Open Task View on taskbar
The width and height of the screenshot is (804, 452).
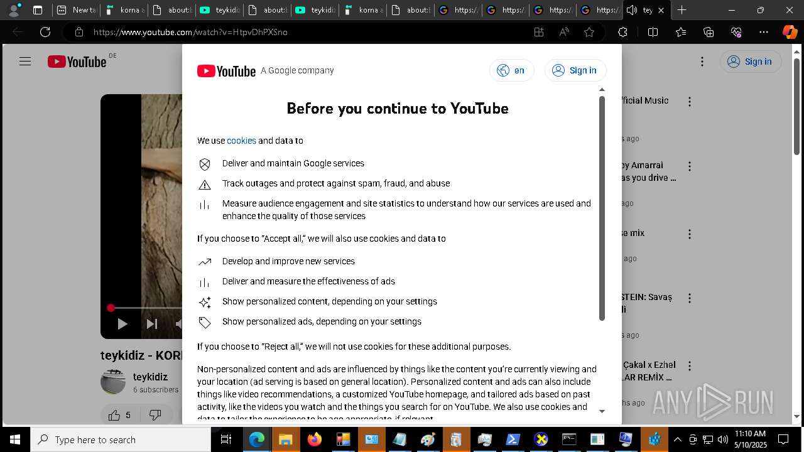click(226, 439)
